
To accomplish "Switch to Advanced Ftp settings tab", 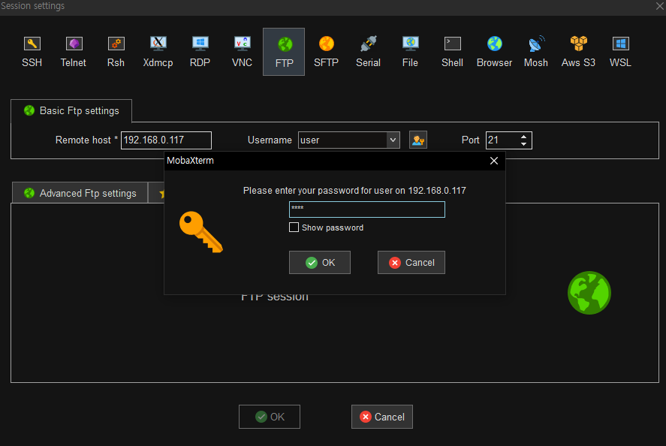I will pos(80,193).
